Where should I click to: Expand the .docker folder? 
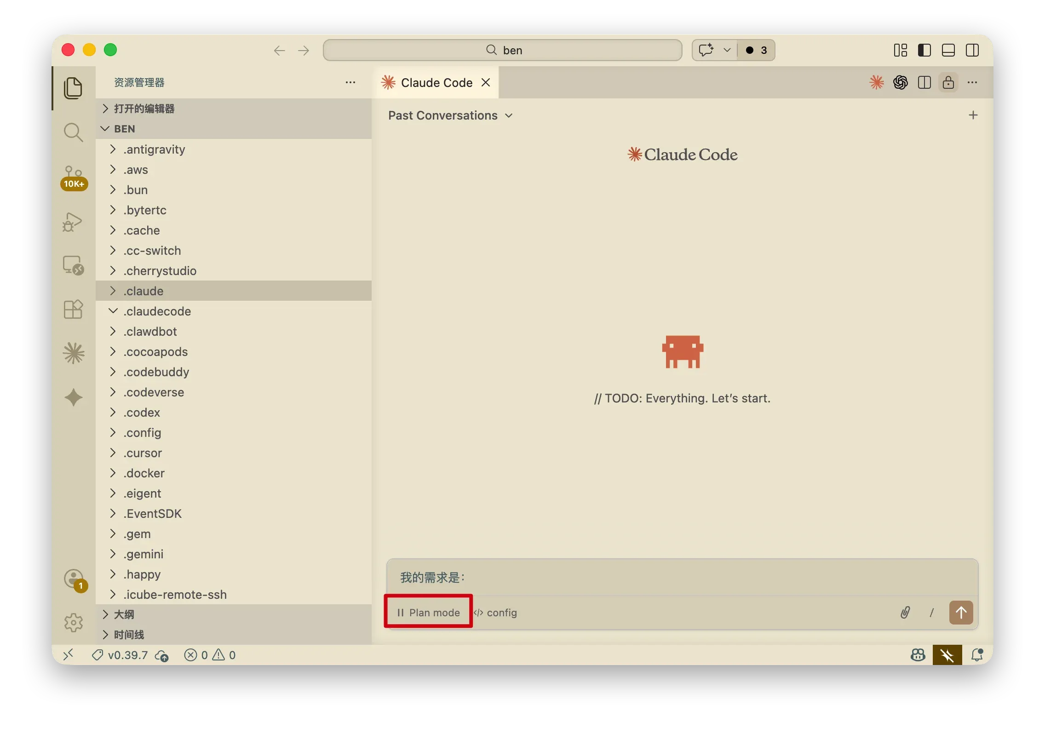(234, 473)
